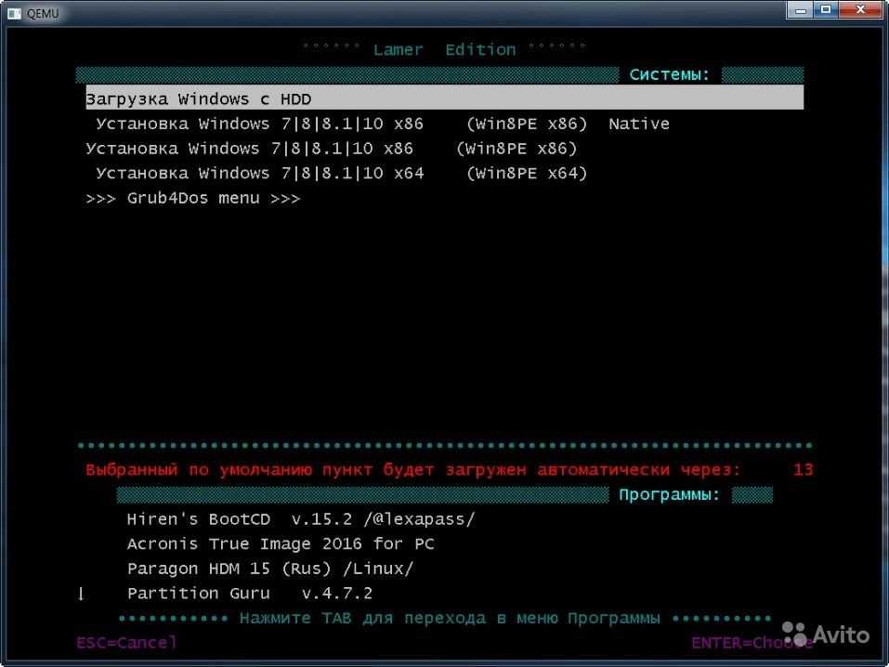Click the ESC=Cancel label
The image size is (889, 667).
pyautogui.click(x=127, y=642)
